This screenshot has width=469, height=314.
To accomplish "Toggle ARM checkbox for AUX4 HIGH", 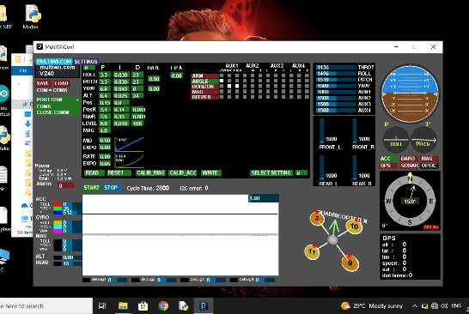I will tap(307, 75).
